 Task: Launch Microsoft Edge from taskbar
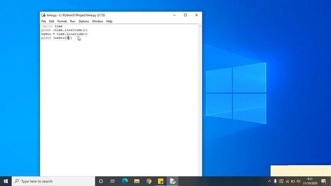click(125, 181)
